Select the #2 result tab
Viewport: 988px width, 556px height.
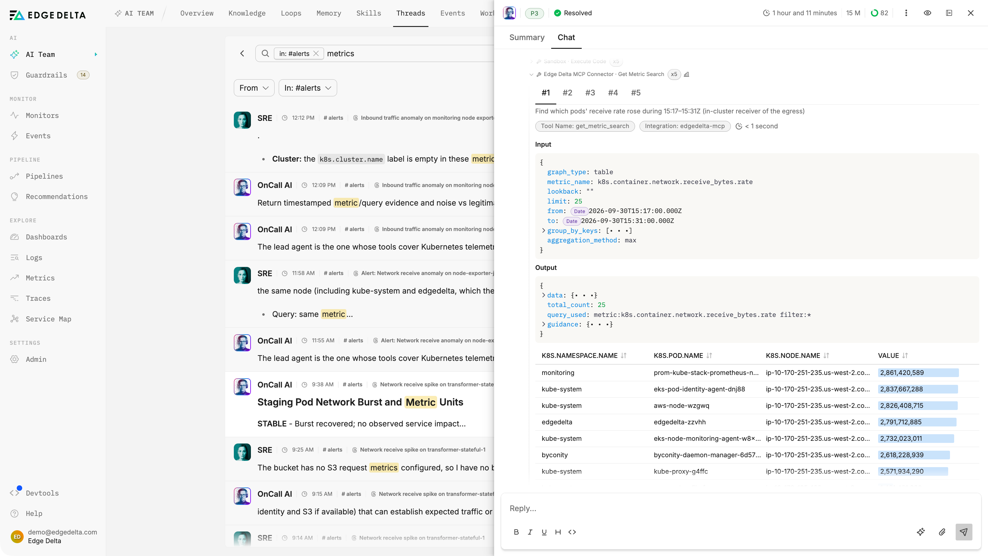(567, 93)
